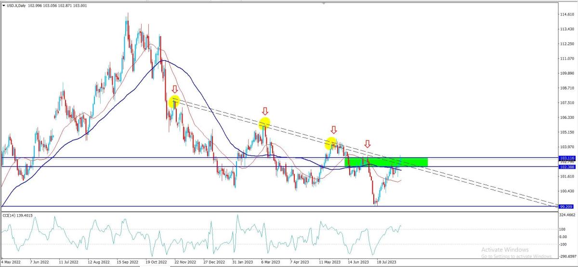Viewport: 578px width, 267px height.
Task: Click the 6 Mar 2023 date label
Action: tap(270, 263)
